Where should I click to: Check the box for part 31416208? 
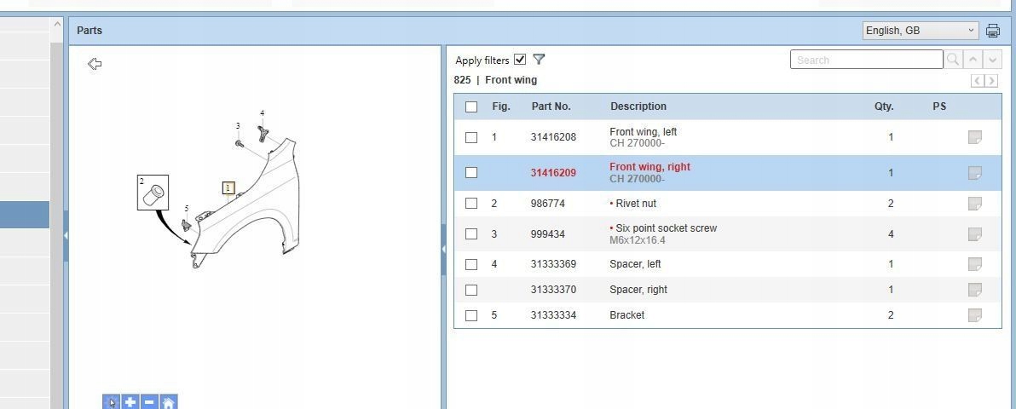[x=471, y=137]
